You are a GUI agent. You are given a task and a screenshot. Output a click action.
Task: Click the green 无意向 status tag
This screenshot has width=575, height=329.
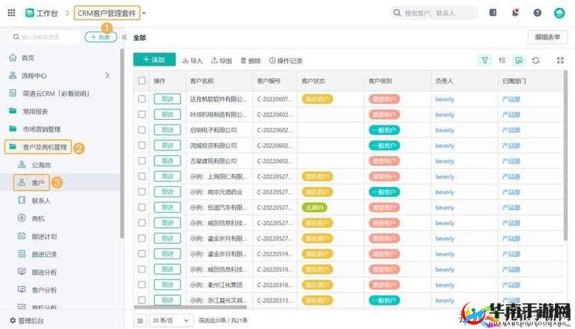click(314, 208)
